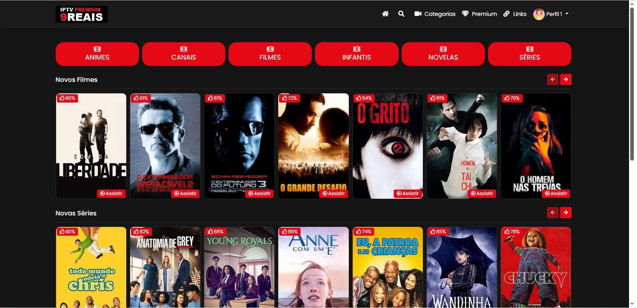The image size is (637, 308).
Task: Open Categorias in the navigation bar
Action: click(435, 14)
